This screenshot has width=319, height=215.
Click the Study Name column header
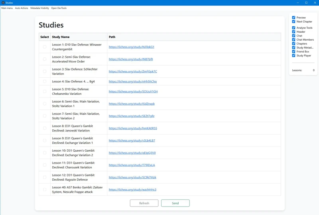pos(61,37)
